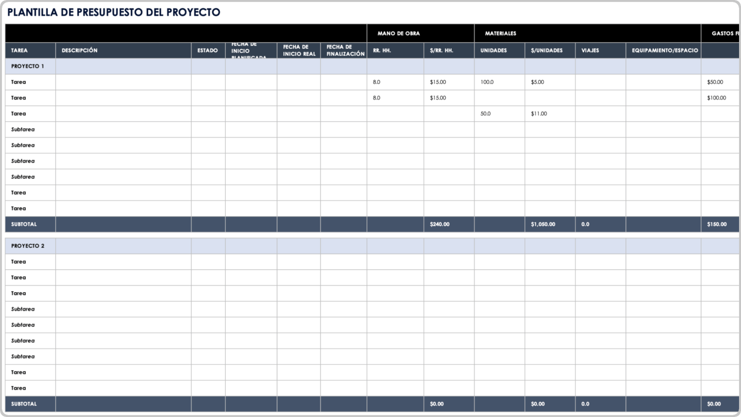Select the VIAJES column header

601,50
